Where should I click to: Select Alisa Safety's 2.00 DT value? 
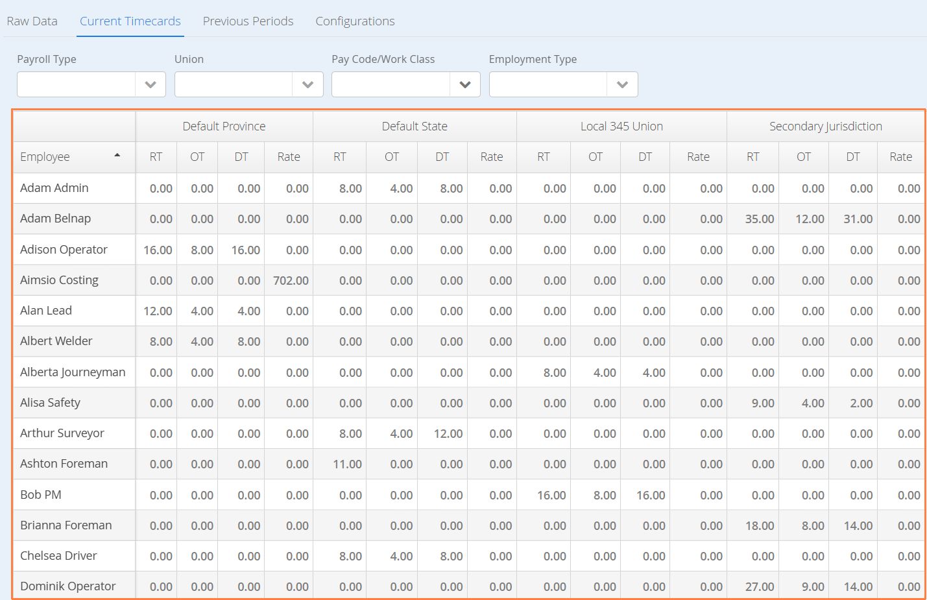click(x=861, y=403)
